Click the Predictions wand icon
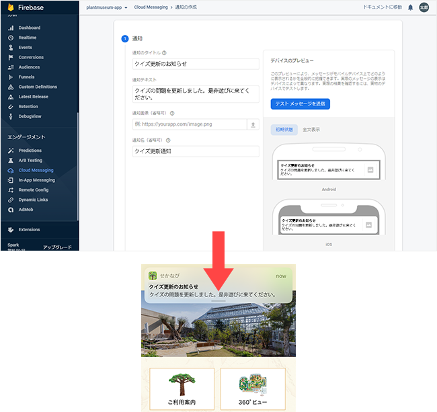 (11, 151)
